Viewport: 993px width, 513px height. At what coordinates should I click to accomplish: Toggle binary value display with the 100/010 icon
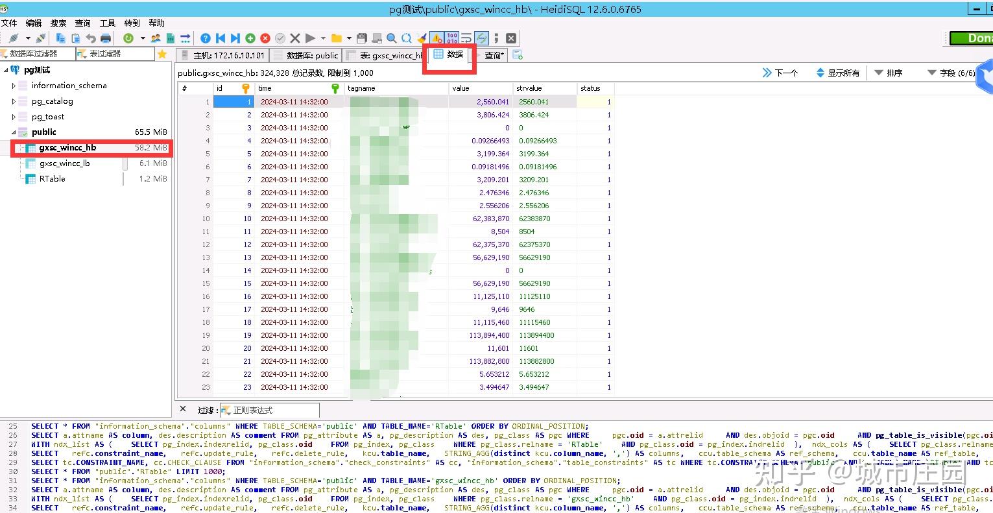454,38
